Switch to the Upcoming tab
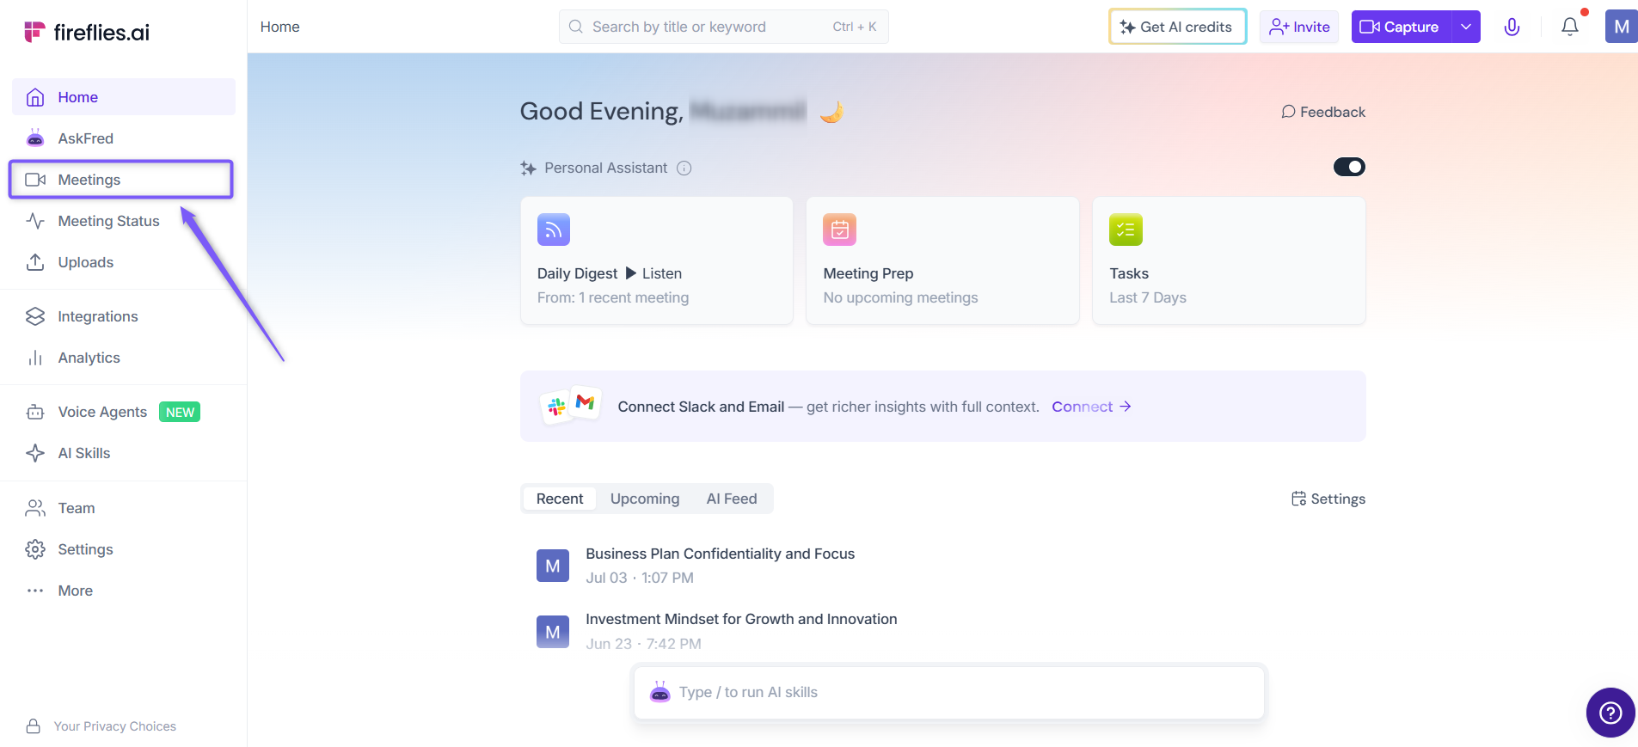 645,499
